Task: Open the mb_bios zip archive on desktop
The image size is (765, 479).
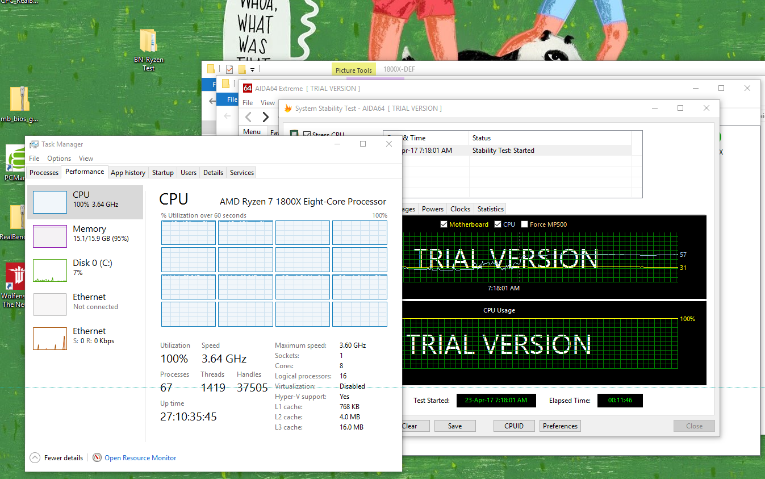Action: point(19,104)
